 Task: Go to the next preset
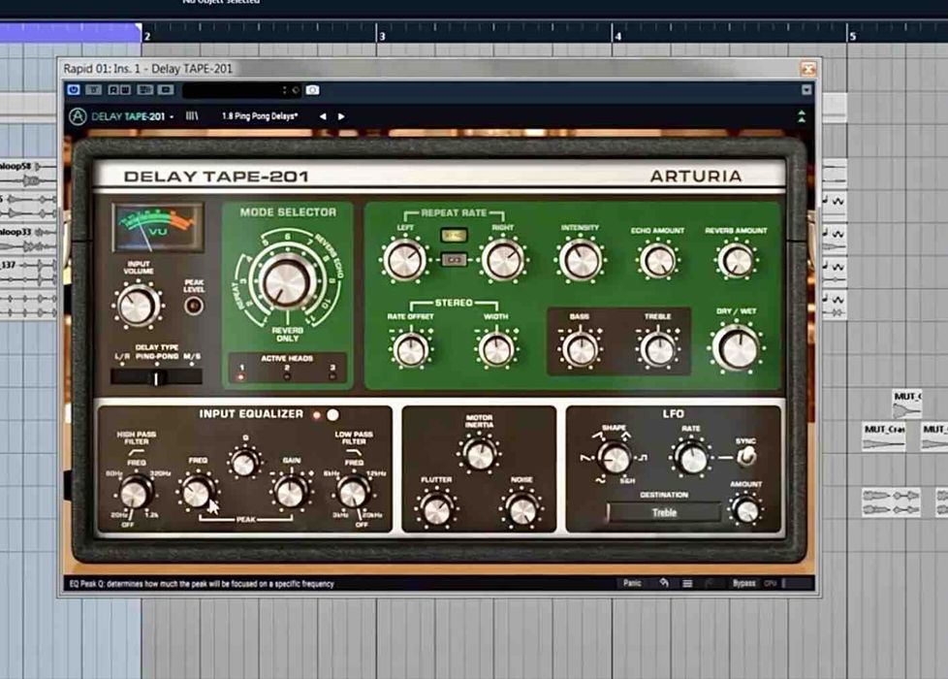click(341, 116)
